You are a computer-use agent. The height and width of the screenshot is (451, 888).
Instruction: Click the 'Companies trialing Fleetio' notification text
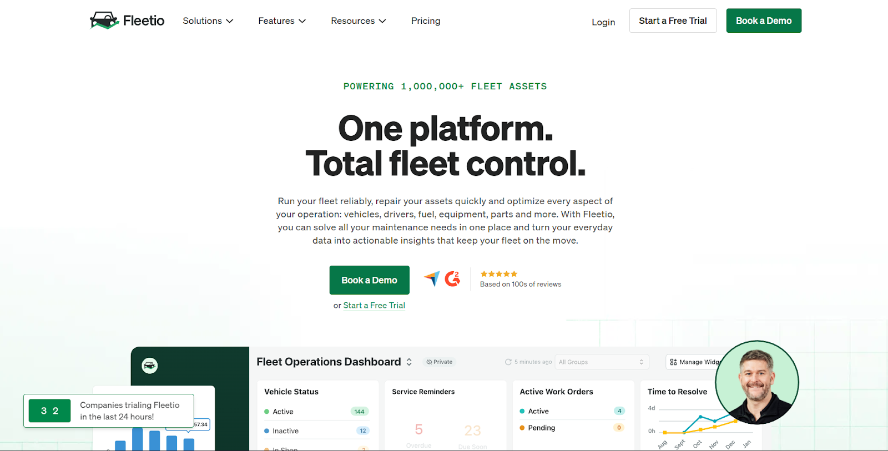[130, 411]
